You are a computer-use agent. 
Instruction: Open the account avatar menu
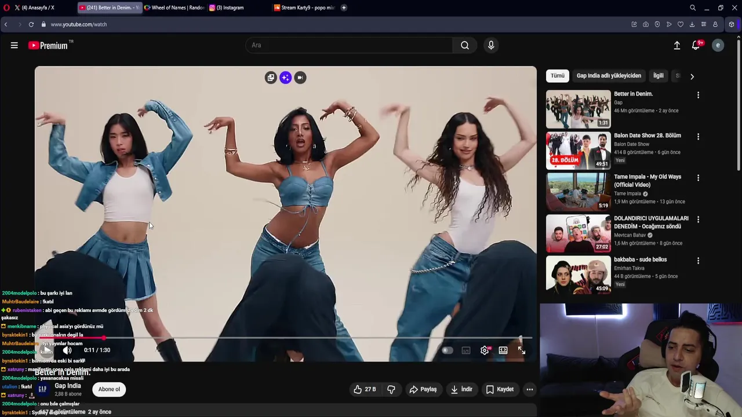(718, 45)
